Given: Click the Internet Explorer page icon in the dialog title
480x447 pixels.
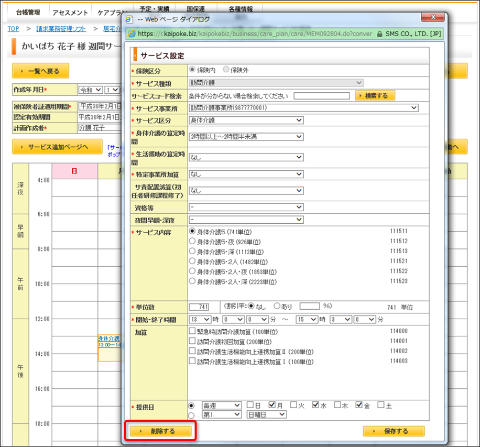Looking at the screenshot, I should pyautogui.click(x=129, y=19).
